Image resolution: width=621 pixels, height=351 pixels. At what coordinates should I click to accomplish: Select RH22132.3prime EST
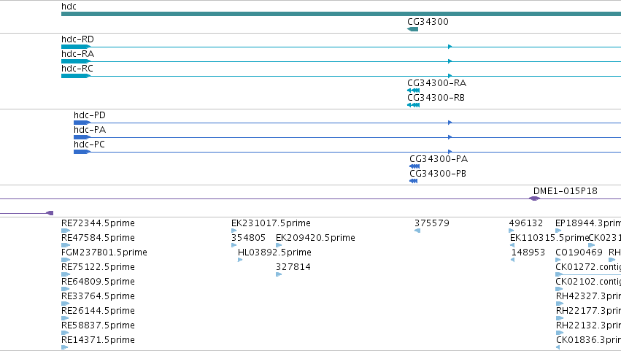click(x=560, y=333)
